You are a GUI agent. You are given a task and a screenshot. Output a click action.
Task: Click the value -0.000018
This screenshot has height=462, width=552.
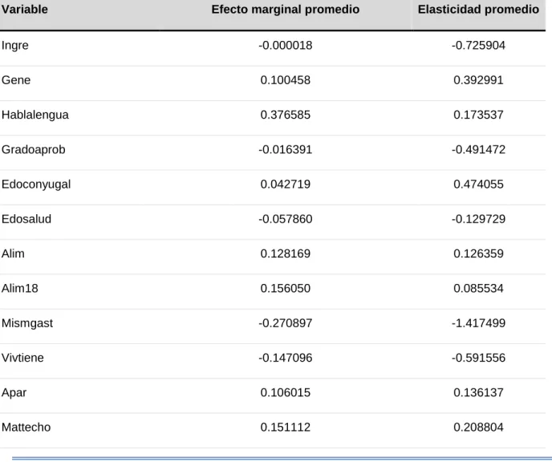[x=285, y=46]
